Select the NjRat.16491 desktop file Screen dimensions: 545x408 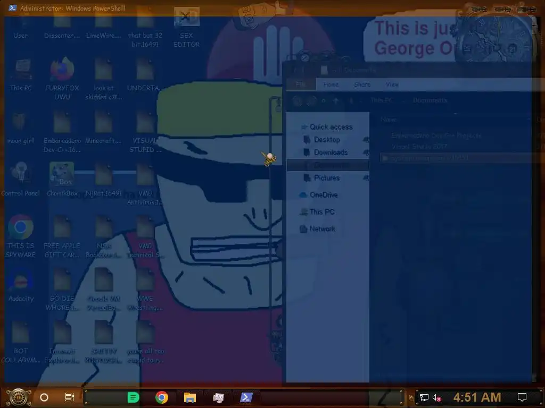click(104, 180)
